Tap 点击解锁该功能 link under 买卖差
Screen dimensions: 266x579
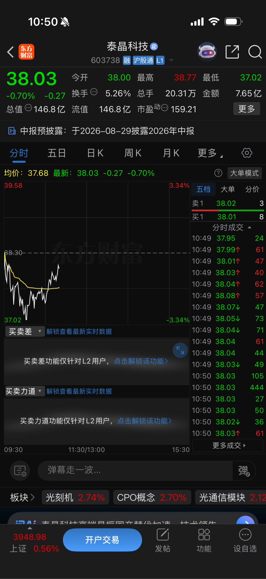pyautogui.click(x=141, y=361)
